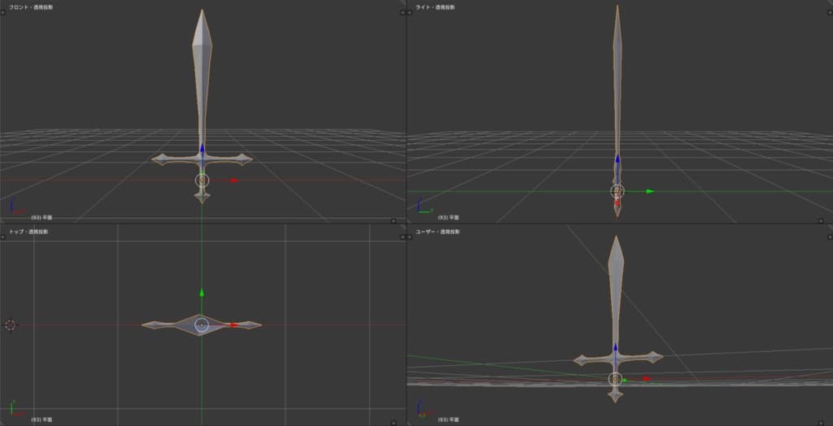The image size is (833, 426).
Task: Click the red X-axis arrow in Front view
Action: 233,180
